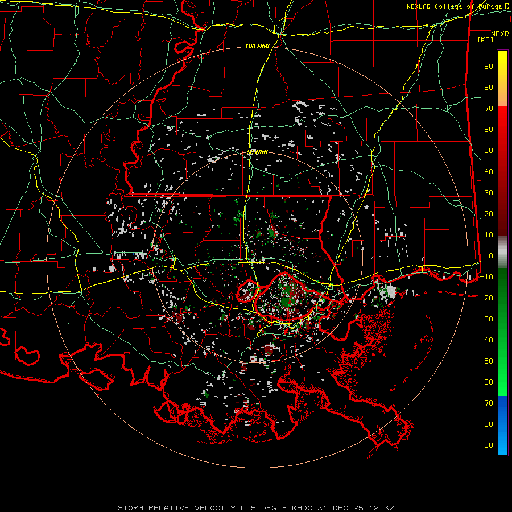Click the 20 value on velocity scale
Image resolution: width=512 pixels, height=512 pixels.
[489, 214]
